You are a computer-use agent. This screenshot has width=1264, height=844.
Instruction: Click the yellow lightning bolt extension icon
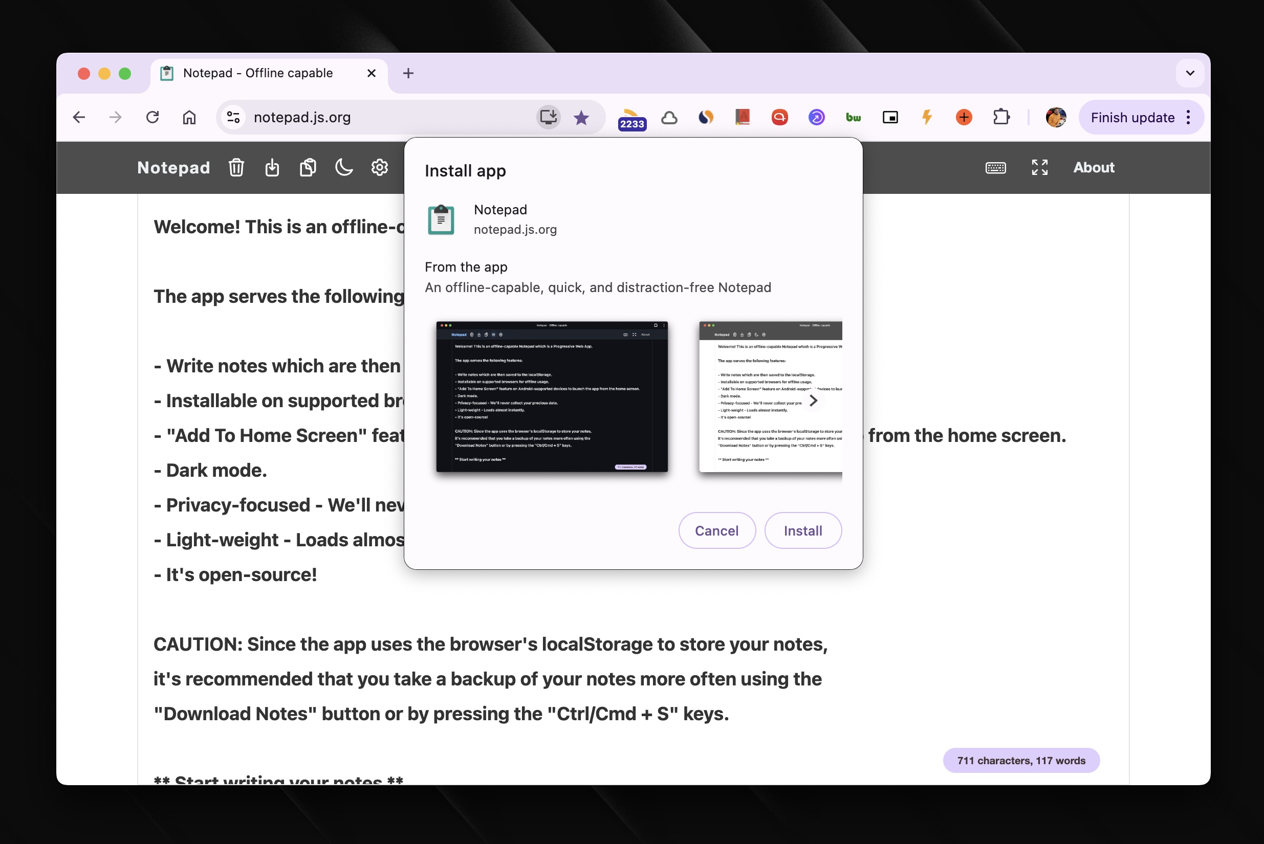(x=927, y=117)
